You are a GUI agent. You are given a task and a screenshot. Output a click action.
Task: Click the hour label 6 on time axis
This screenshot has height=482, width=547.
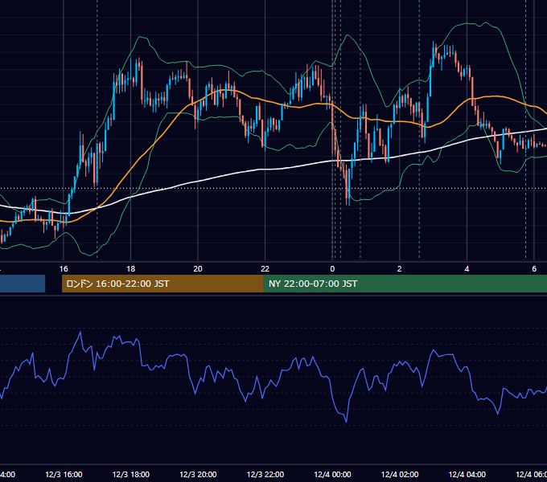pos(534,269)
